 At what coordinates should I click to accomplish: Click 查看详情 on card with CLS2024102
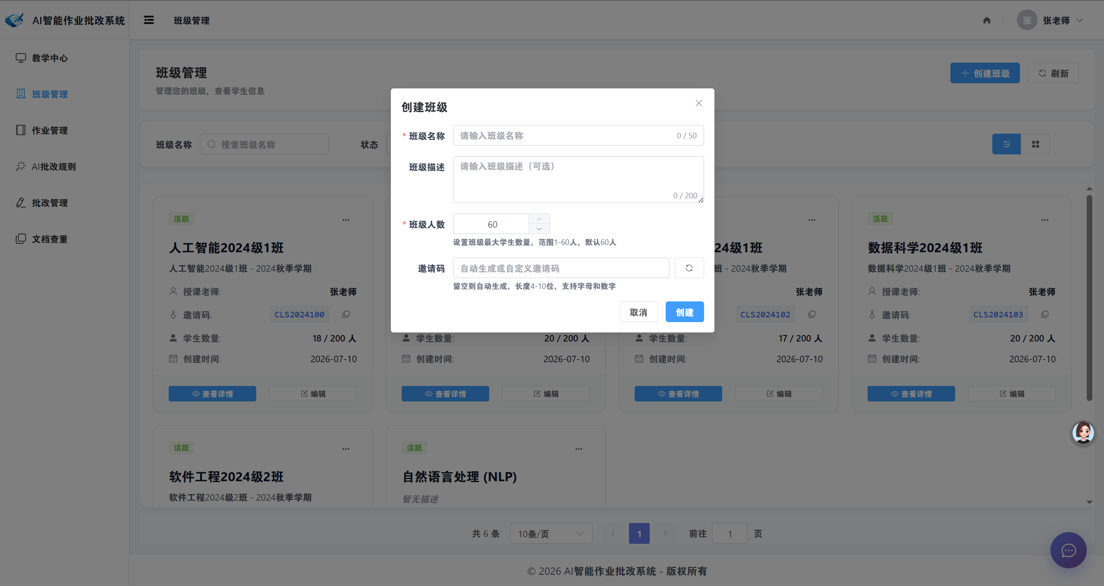[678, 394]
